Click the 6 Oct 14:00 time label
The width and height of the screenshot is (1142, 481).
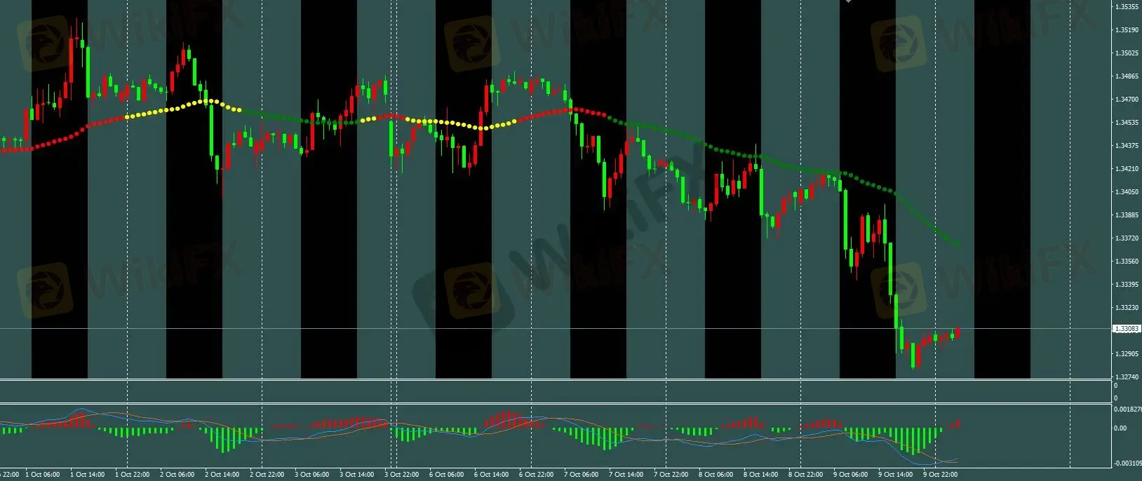pyautogui.click(x=491, y=475)
